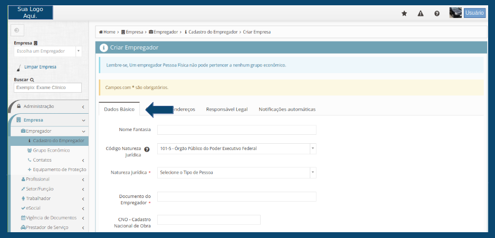
Task: Switch to Responsável Legal tab
Action: pyautogui.click(x=227, y=109)
